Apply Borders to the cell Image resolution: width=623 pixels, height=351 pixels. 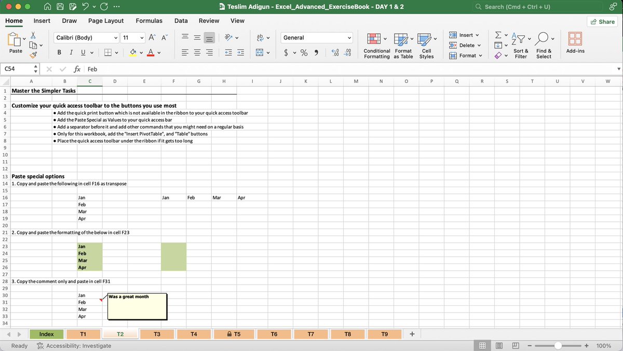107,52
